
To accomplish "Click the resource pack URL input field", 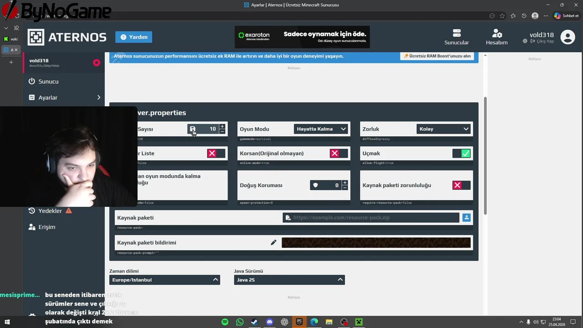I will 371,218.
